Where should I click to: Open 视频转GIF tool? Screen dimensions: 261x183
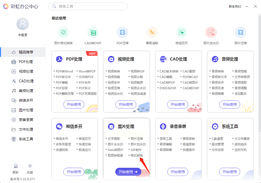tap(138, 71)
